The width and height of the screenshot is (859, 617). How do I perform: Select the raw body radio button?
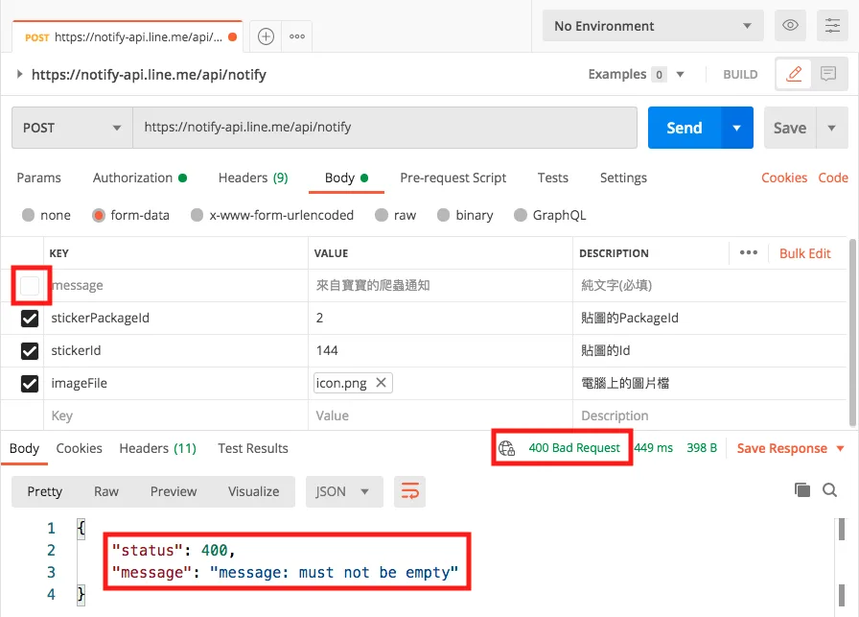382,215
